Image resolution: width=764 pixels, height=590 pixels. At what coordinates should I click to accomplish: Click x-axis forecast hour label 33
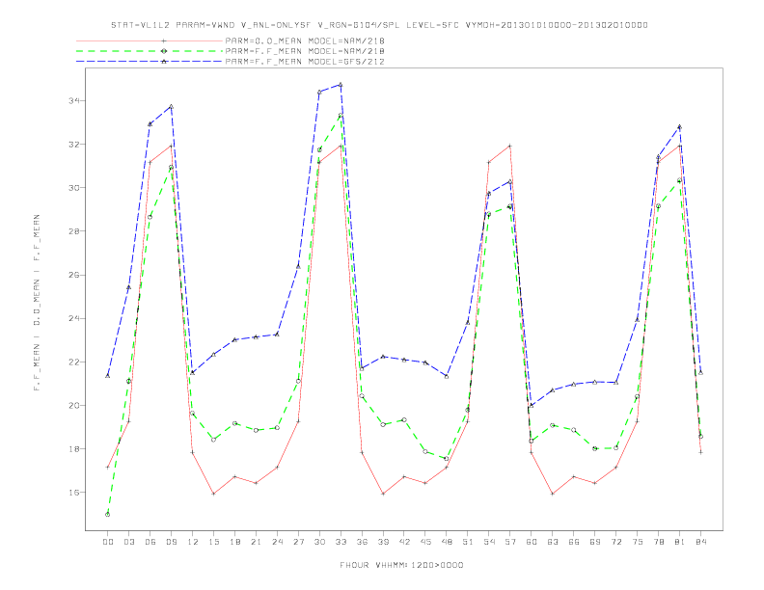pyautogui.click(x=341, y=542)
